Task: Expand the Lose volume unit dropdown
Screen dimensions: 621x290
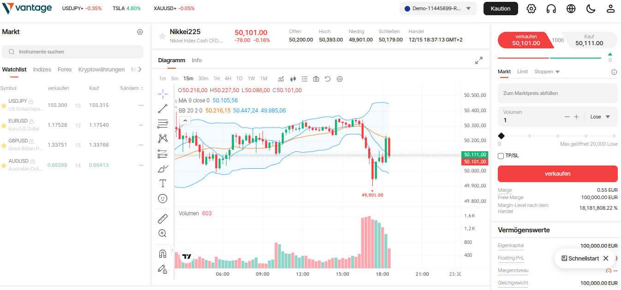Action: click(600, 117)
